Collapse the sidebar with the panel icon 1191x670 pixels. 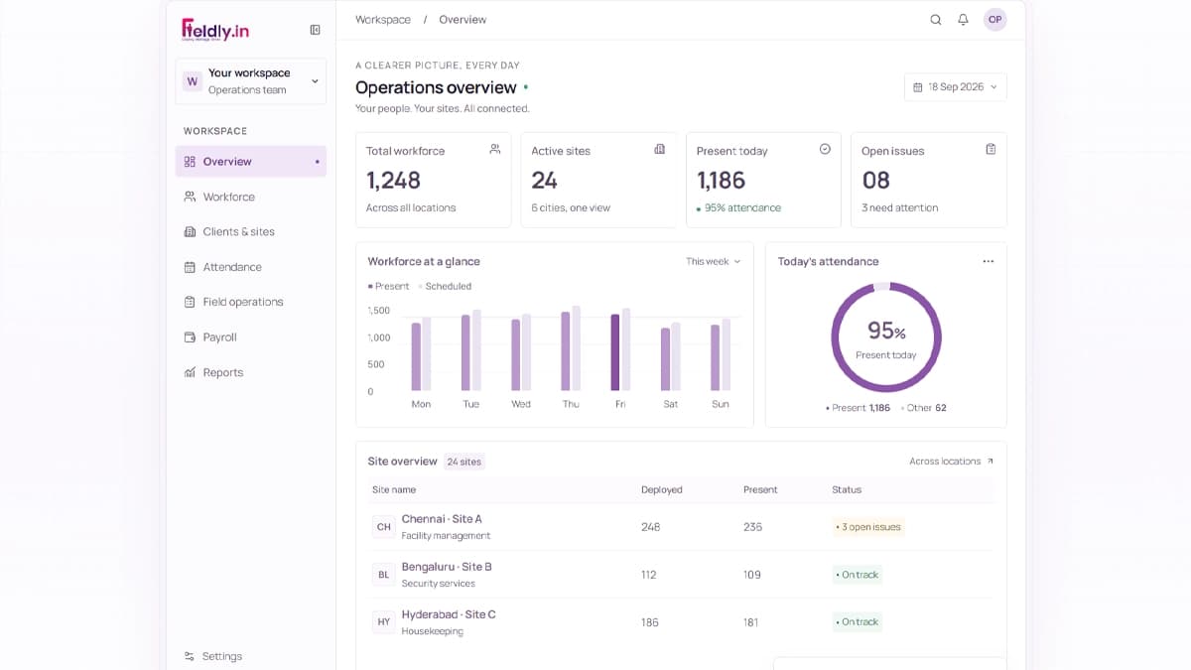pos(316,30)
